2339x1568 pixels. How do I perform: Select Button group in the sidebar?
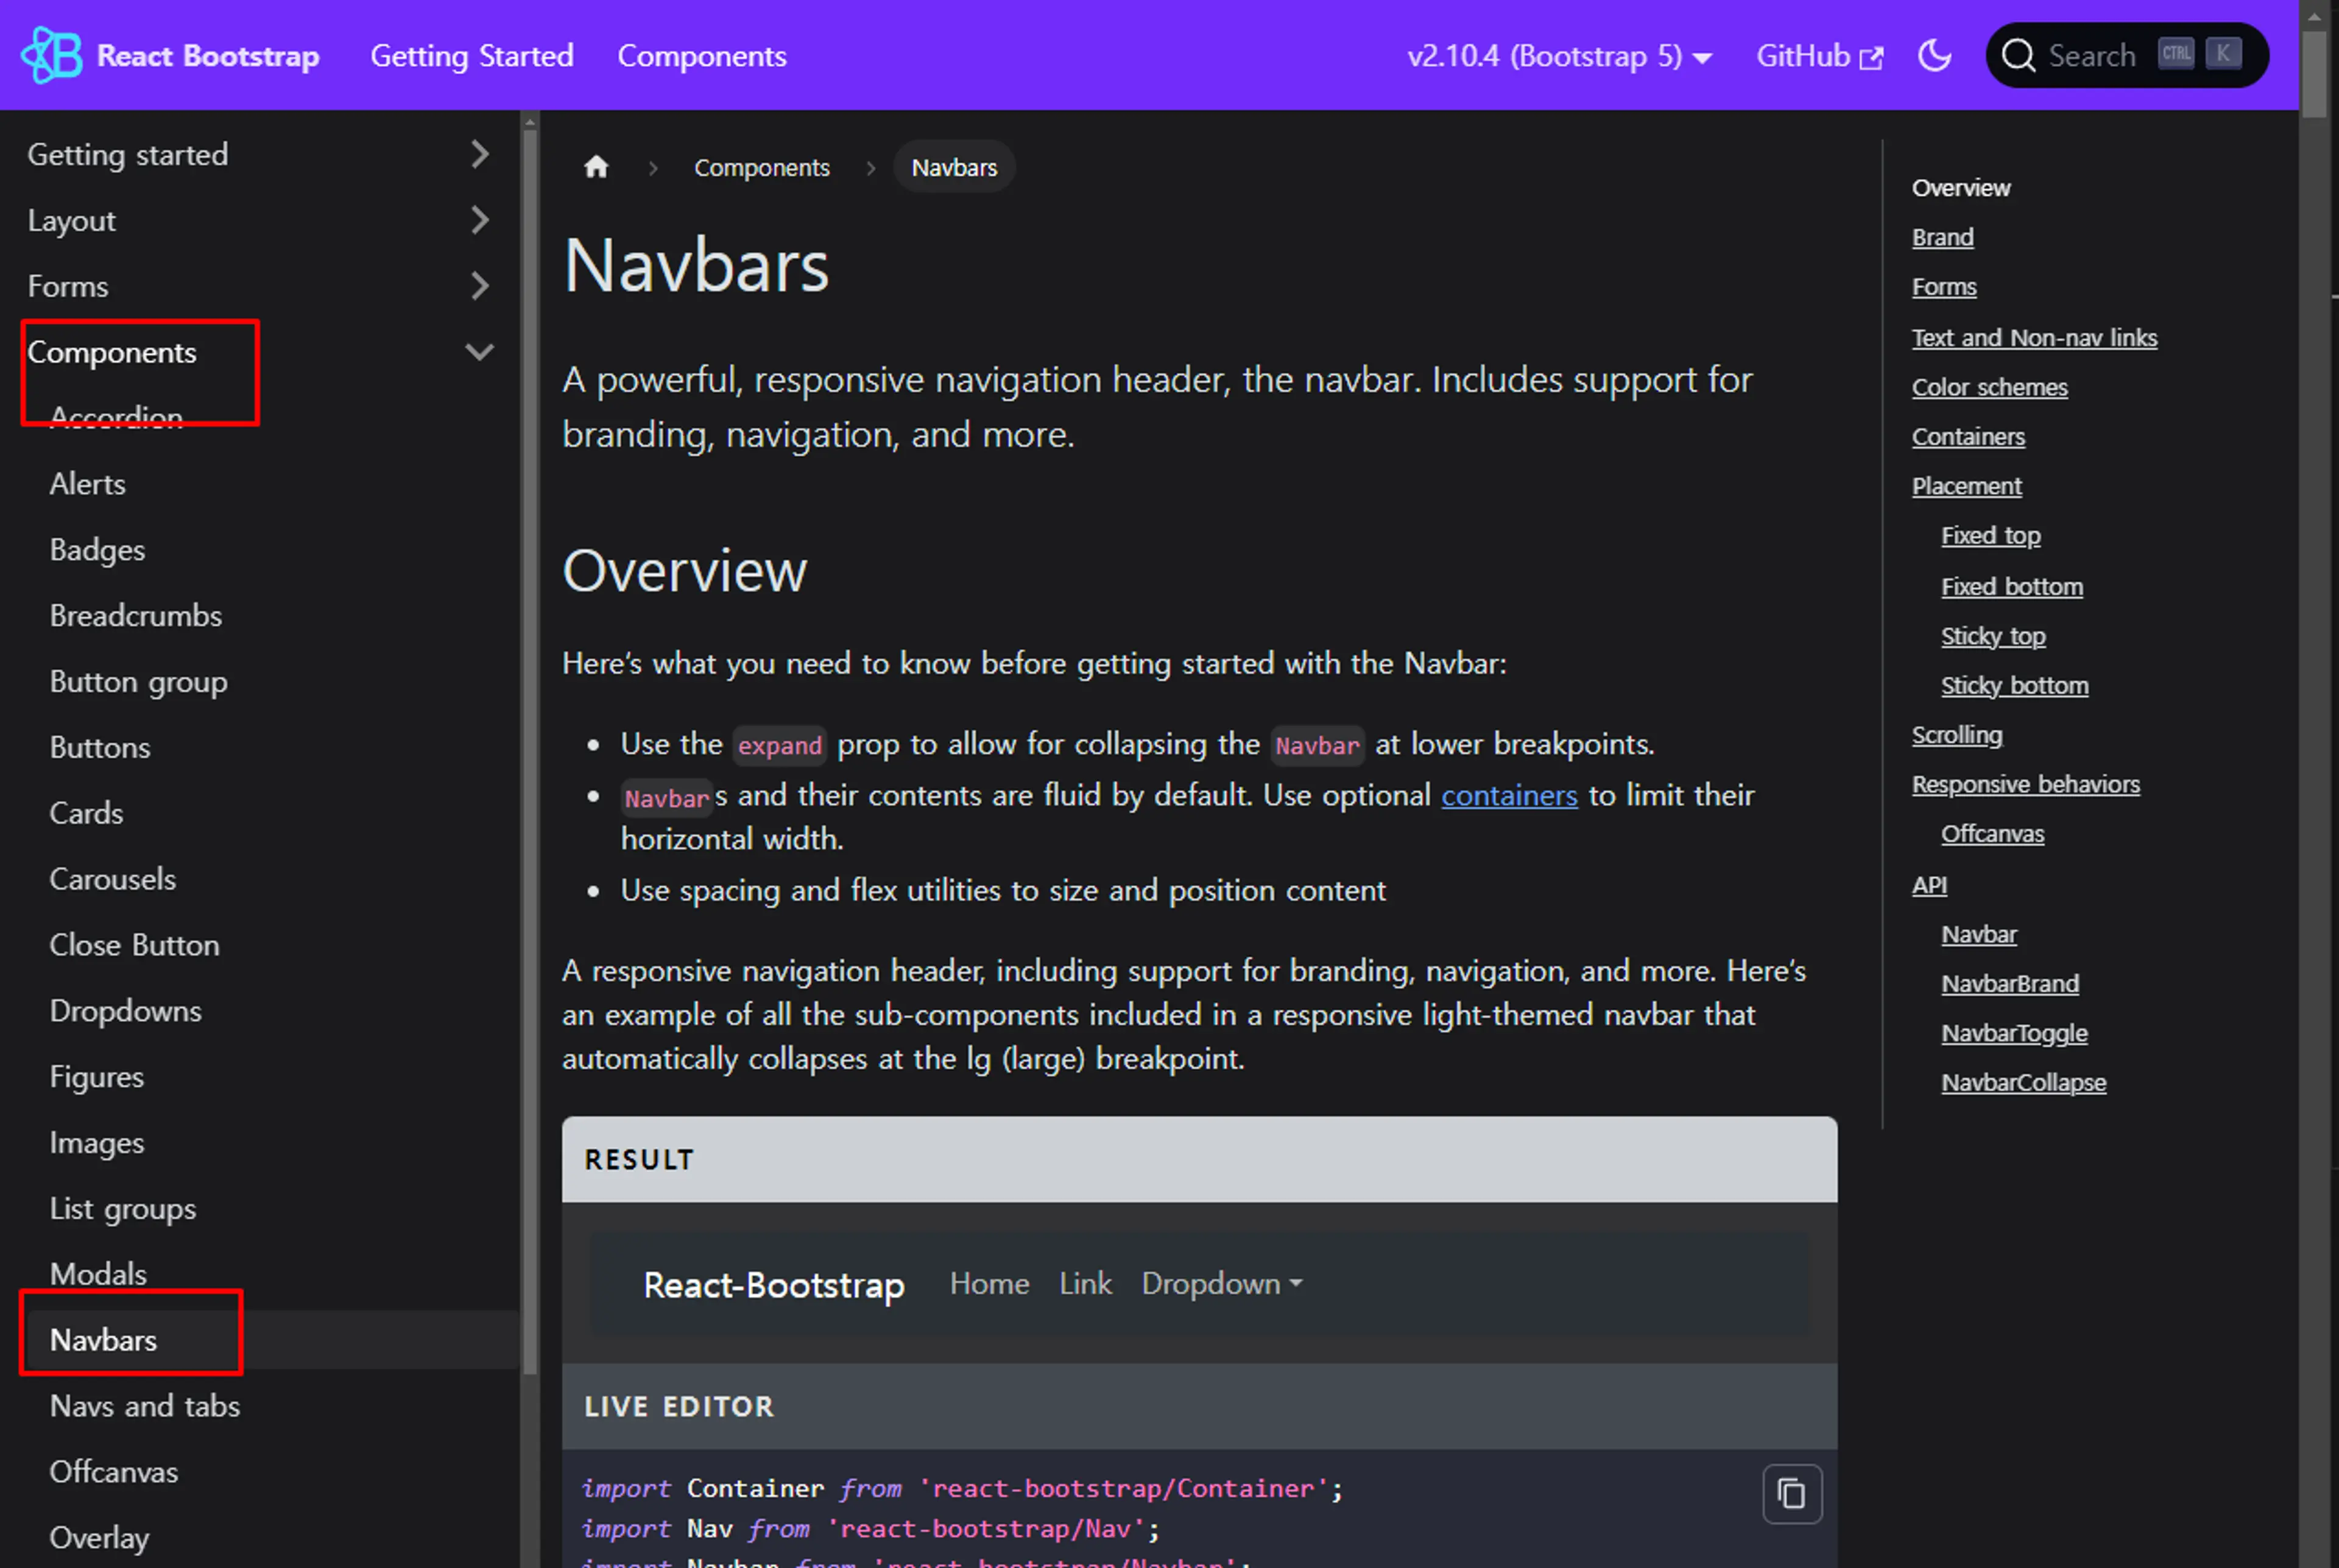(x=139, y=682)
